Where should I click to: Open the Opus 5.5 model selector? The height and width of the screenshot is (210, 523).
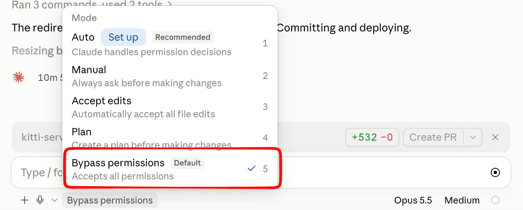(413, 200)
